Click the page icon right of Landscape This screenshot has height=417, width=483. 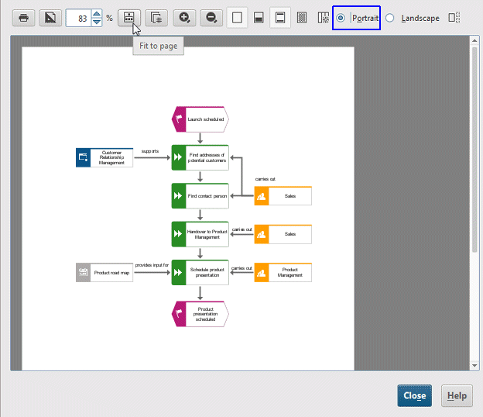tap(454, 18)
